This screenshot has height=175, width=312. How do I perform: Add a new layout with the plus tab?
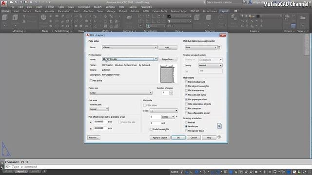pos(44,171)
